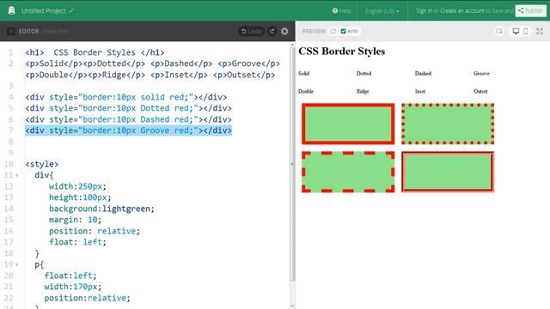Click the Publish button

click(x=531, y=11)
